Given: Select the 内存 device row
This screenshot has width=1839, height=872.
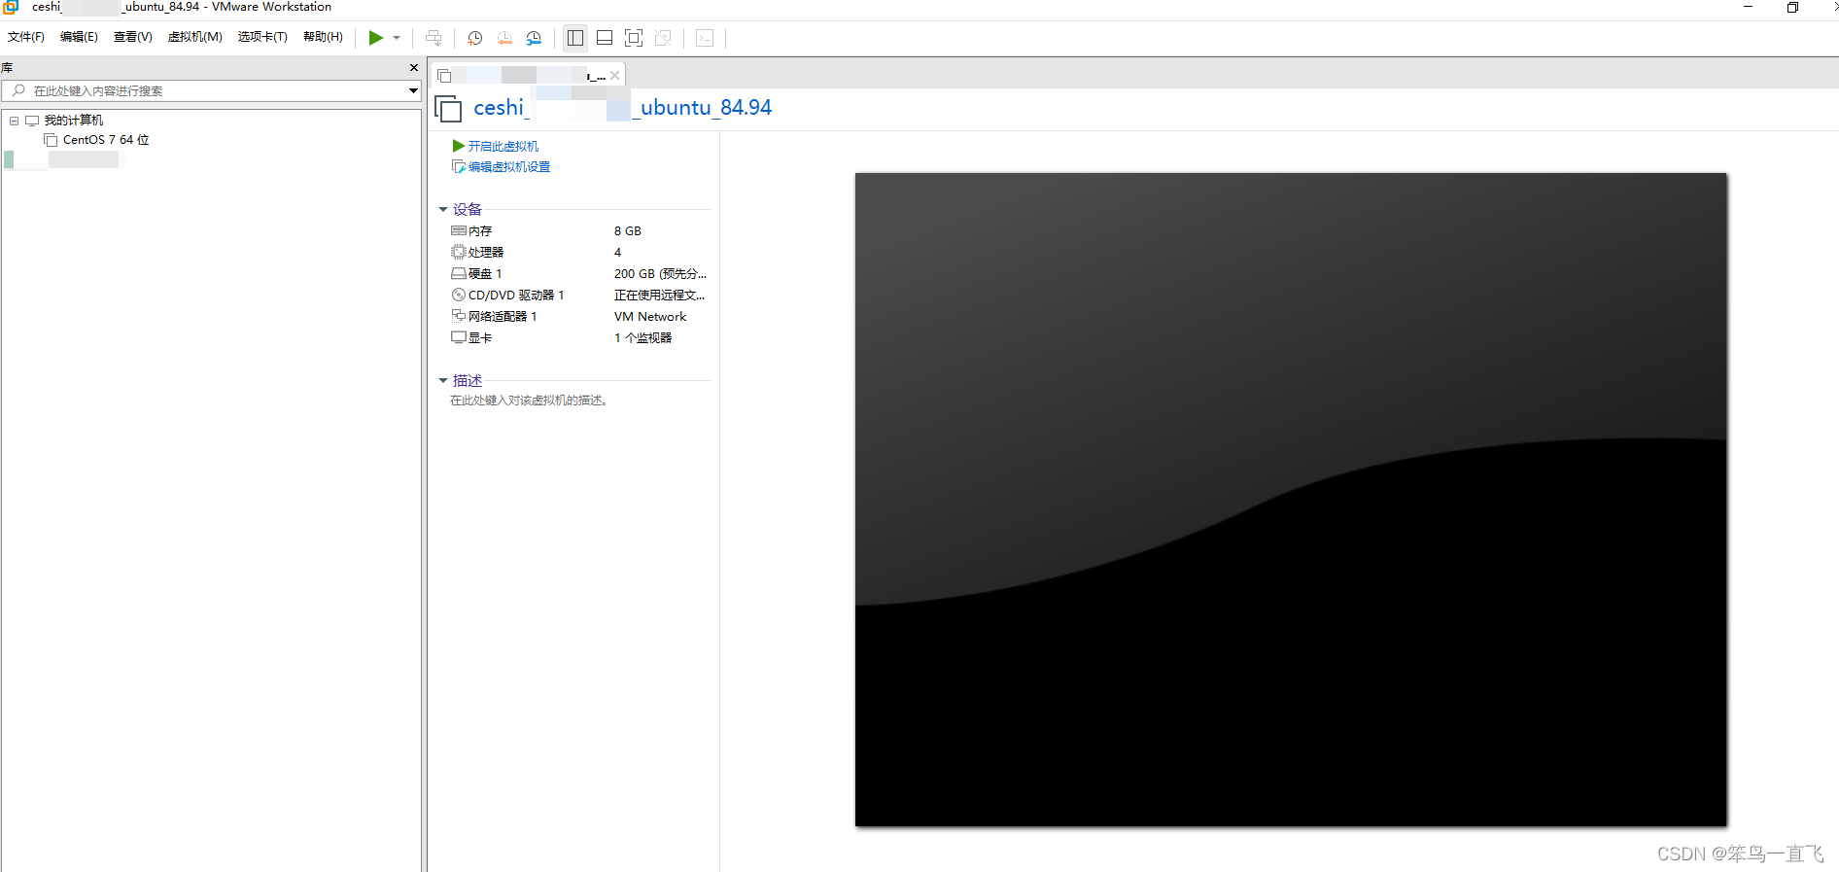Looking at the screenshot, I should click(578, 231).
